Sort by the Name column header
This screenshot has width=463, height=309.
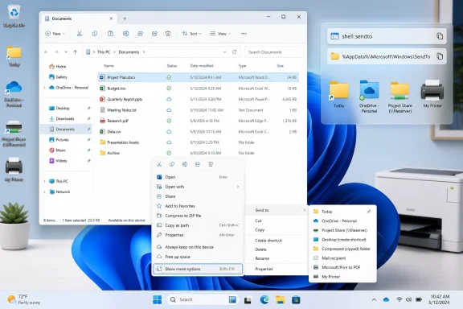click(109, 66)
